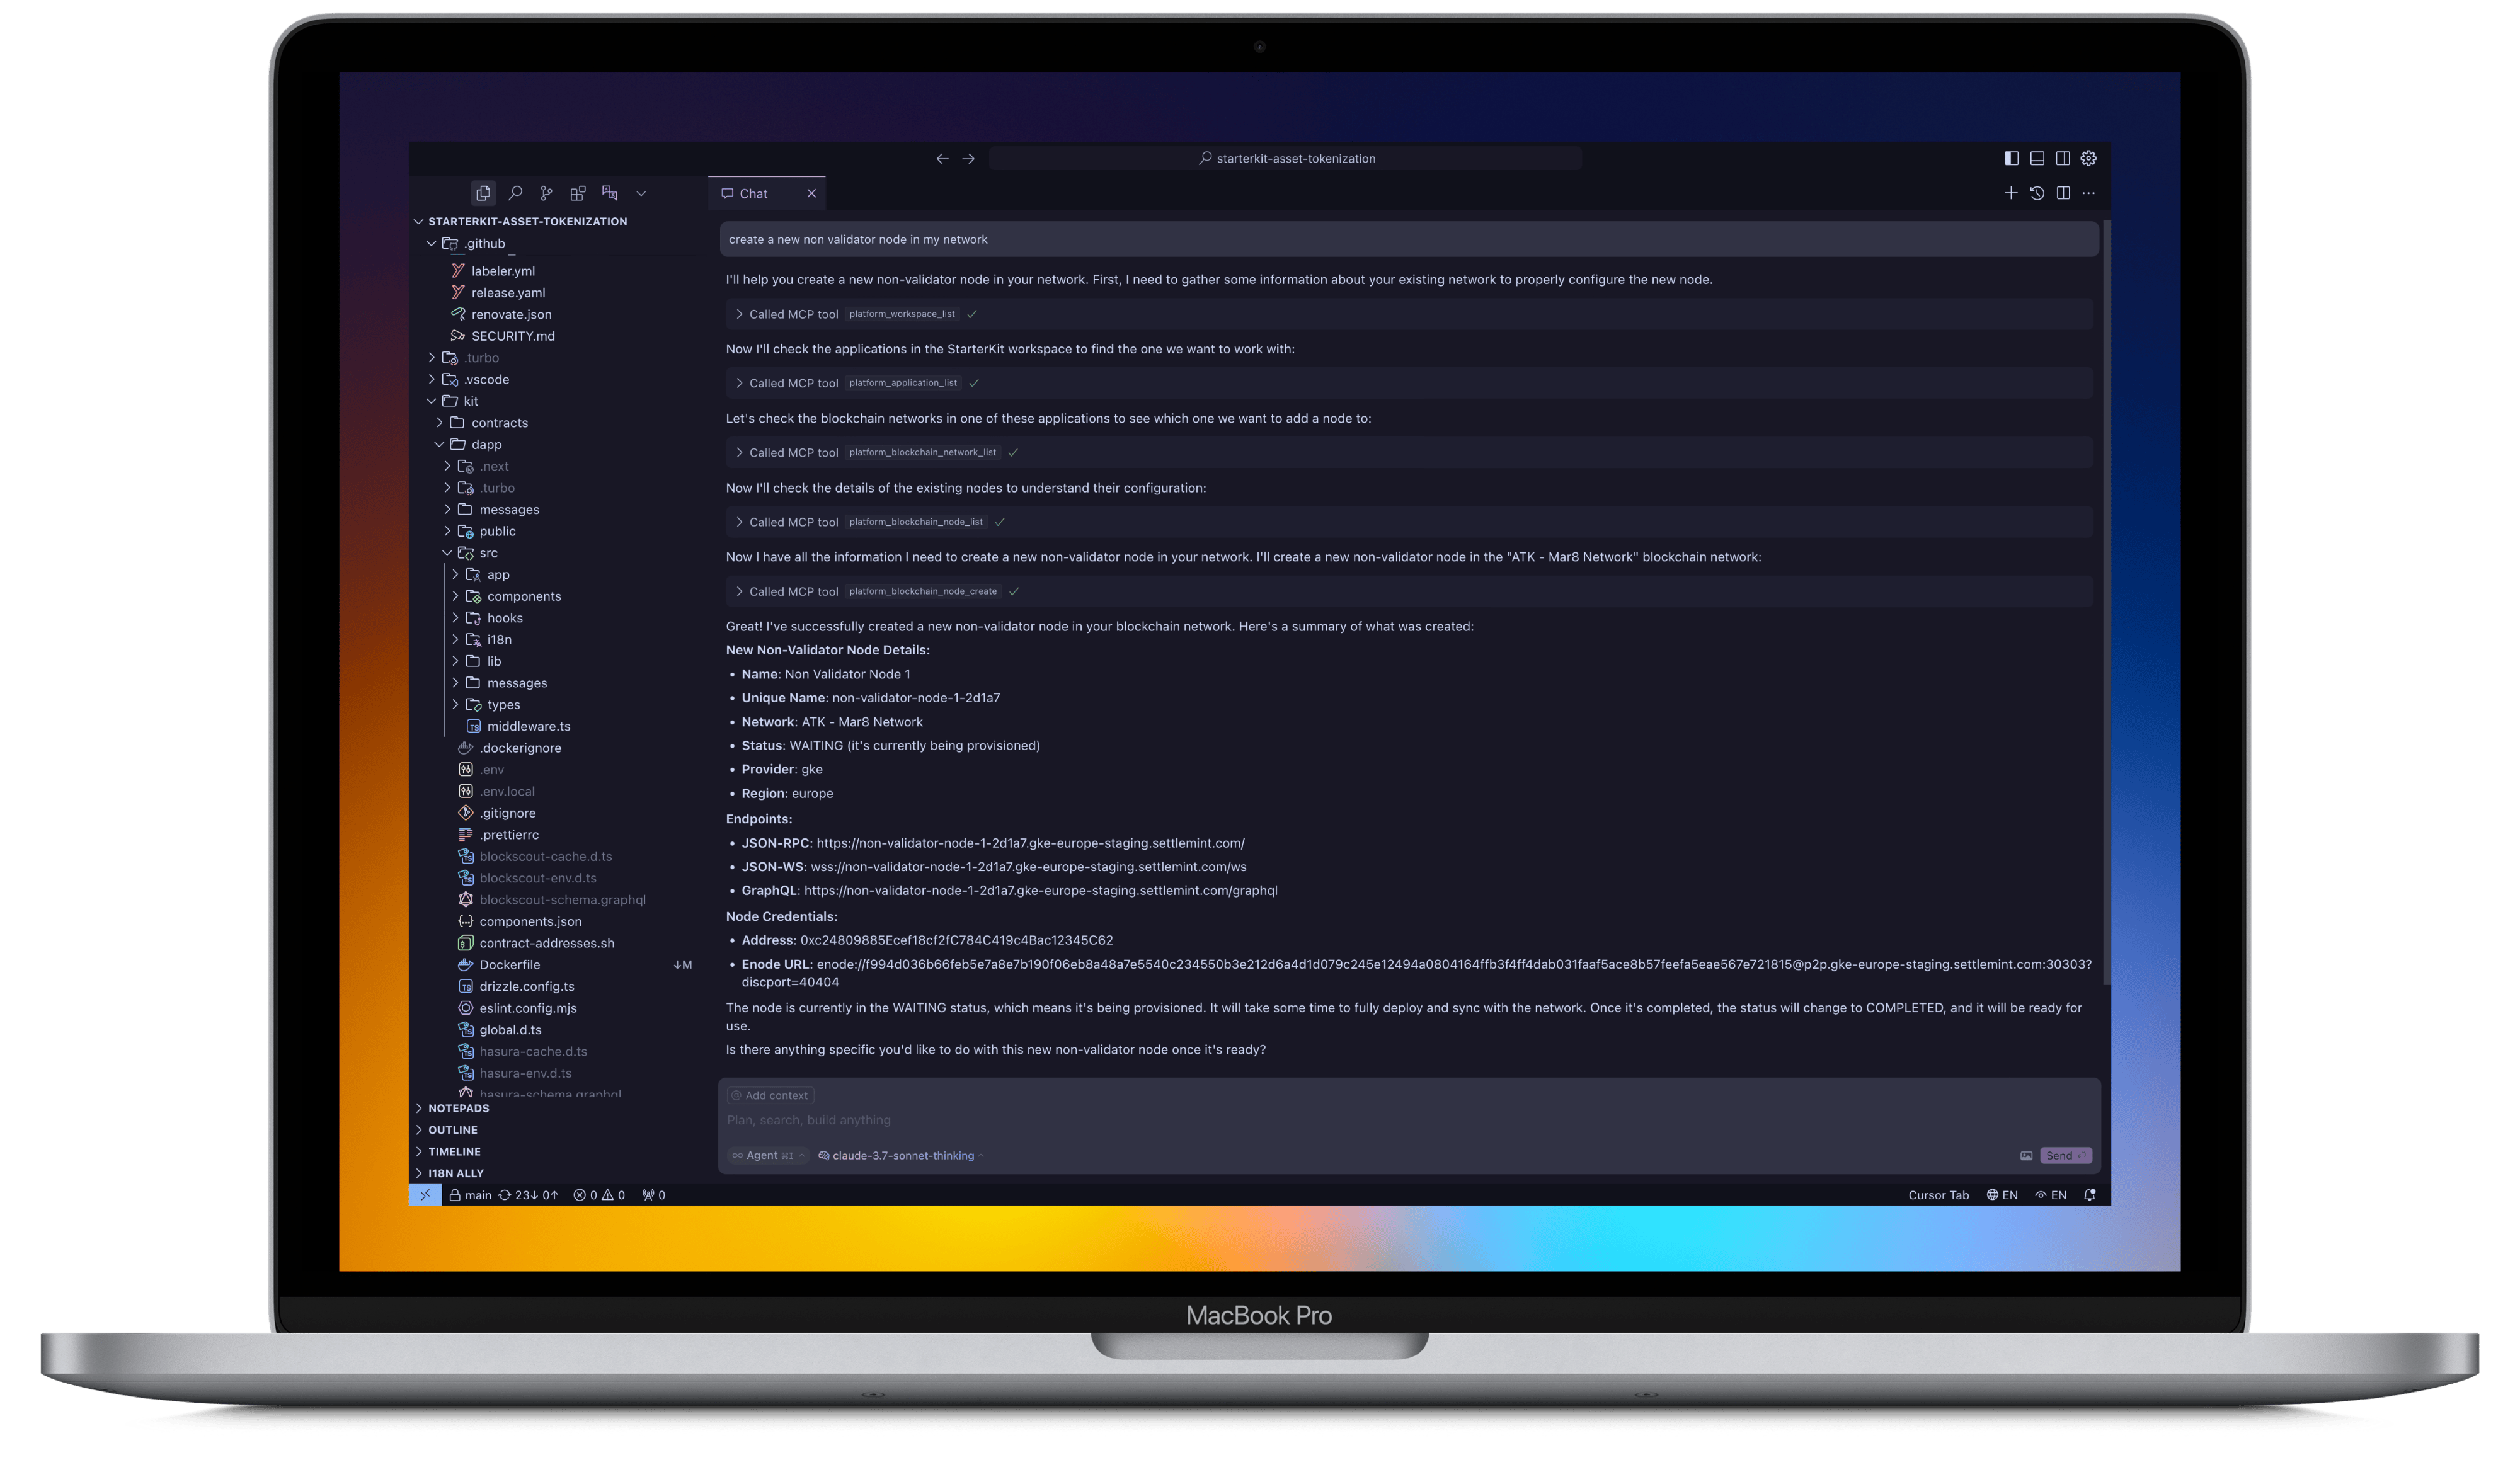Start a new chat with plus icon
The height and width of the screenshot is (1460, 2520).
(2011, 193)
